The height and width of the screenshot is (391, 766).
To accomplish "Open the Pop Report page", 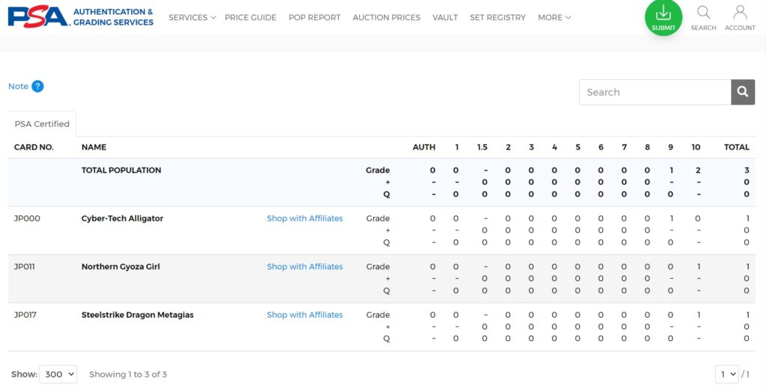I will pos(315,18).
